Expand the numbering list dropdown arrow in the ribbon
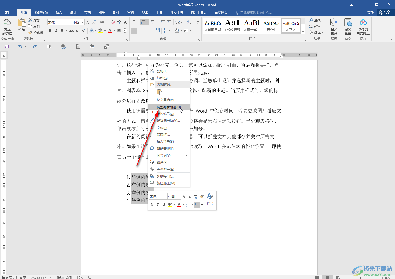 click(x=147, y=22)
